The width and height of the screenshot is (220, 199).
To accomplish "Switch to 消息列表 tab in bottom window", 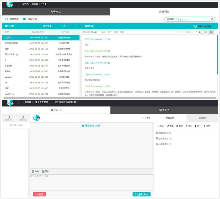I will (164, 110).
